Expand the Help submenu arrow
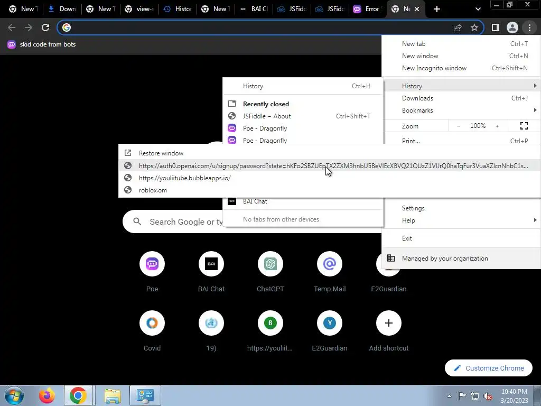The width and height of the screenshot is (541, 406). pyautogui.click(x=535, y=220)
